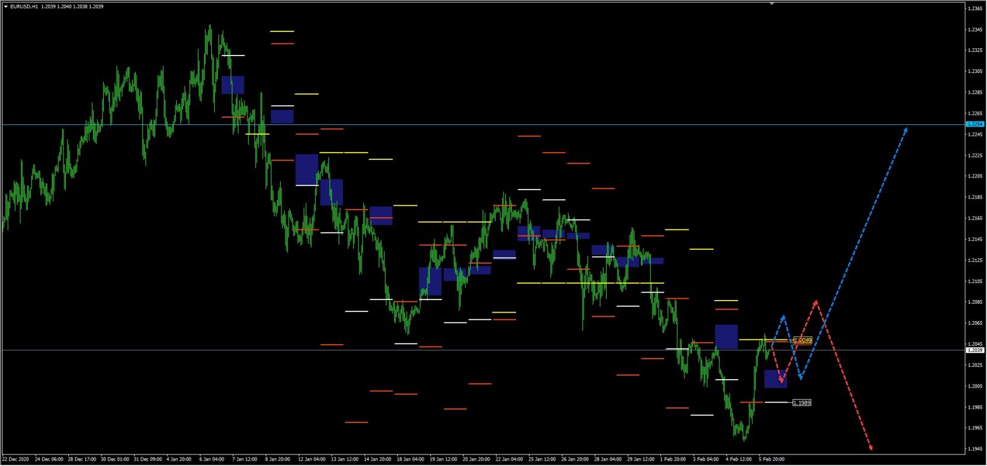
Task: Click the 8 Jan 20:00 time axis label
Action: pos(278,459)
